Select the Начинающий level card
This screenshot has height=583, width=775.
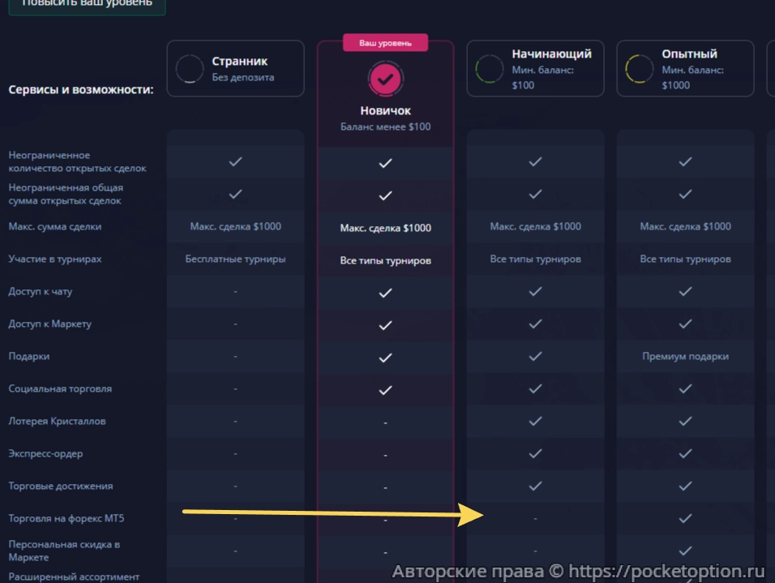[535, 69]
